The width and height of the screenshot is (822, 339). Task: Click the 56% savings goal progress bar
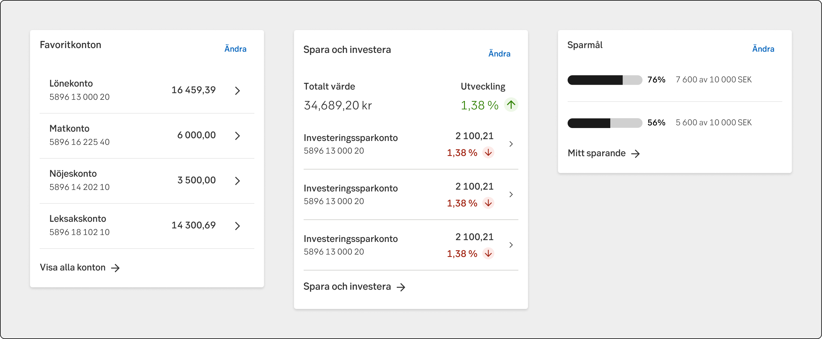605,123
